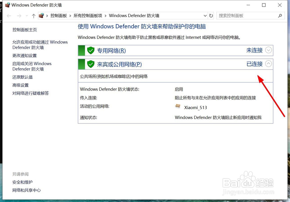290x202 pixels.
Task: Go up one level with up arrow
Action: (x=33, y=16)
